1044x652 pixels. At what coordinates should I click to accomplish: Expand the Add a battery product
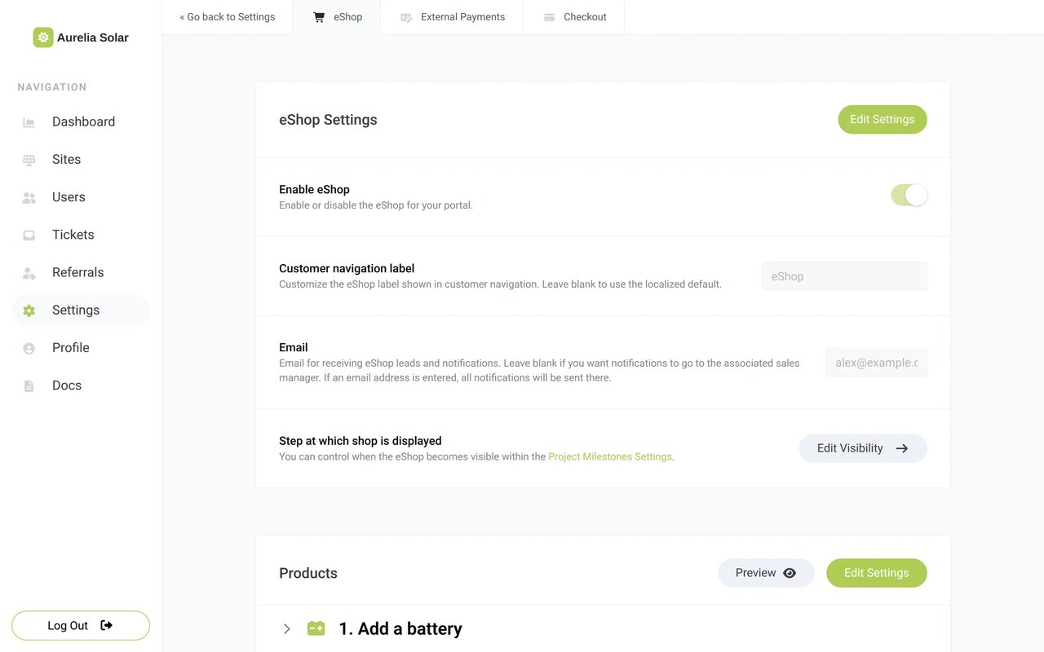(x=287, y=628)
